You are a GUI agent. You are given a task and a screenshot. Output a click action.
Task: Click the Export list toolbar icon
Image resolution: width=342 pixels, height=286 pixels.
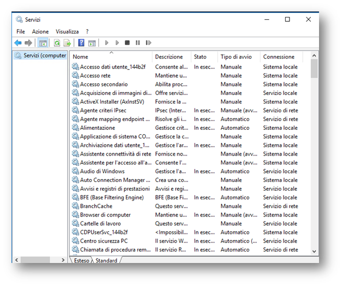pos(67,43)
